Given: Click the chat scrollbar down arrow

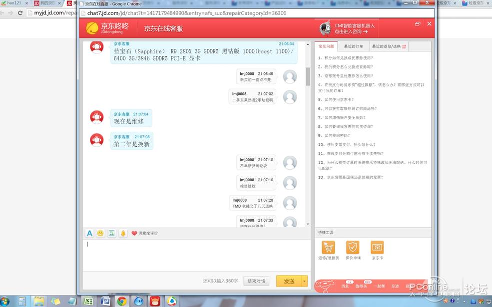Looking at the screenshot, I should (308, 224).
